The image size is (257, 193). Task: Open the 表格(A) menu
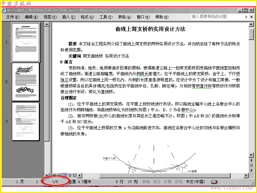[125, 17]
